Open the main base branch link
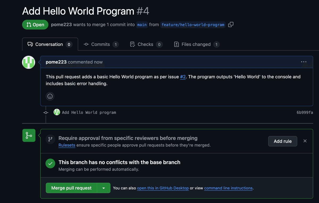 tap(142, 25)
